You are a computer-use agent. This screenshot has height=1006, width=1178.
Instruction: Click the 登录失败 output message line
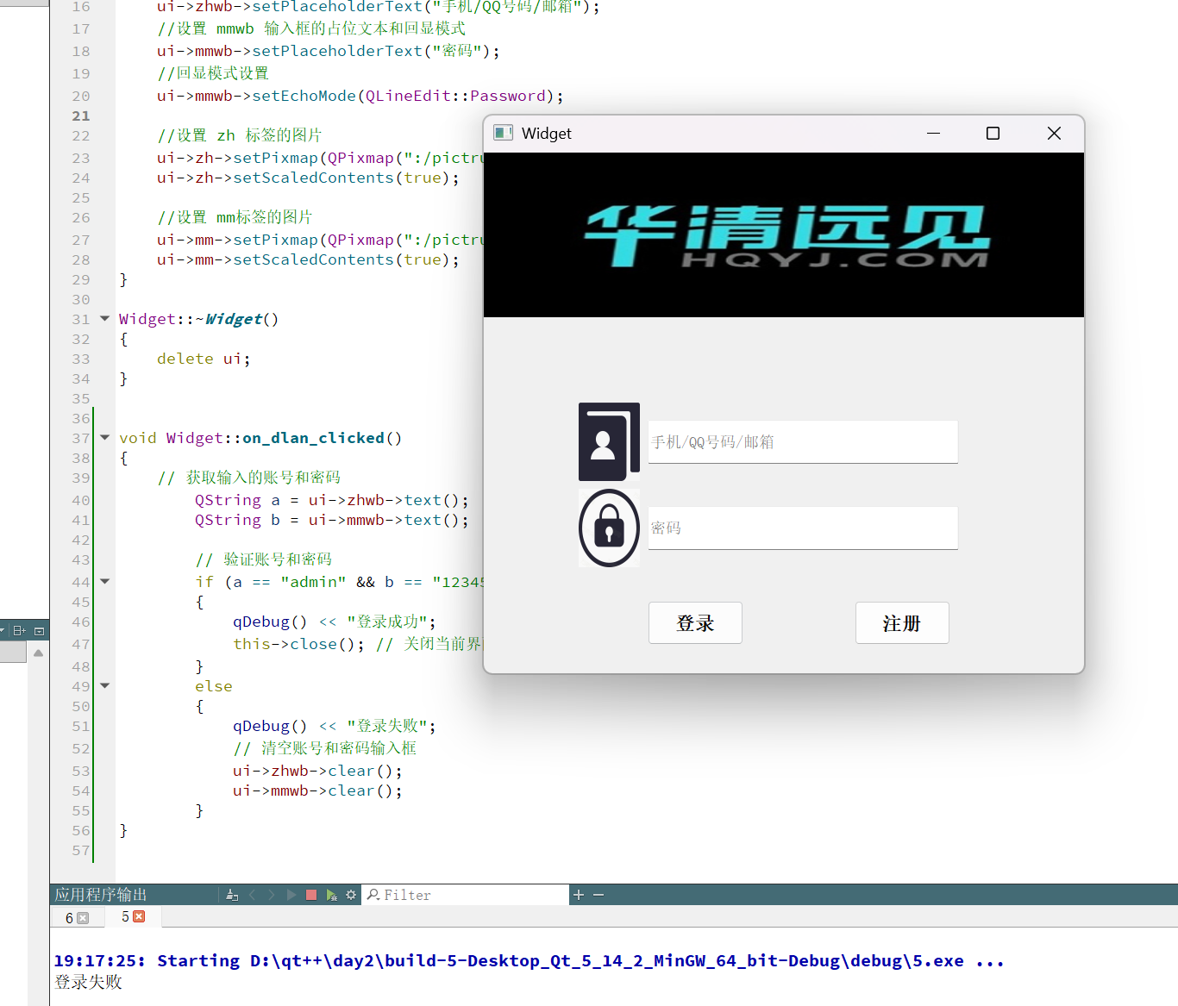coord(88,982)
